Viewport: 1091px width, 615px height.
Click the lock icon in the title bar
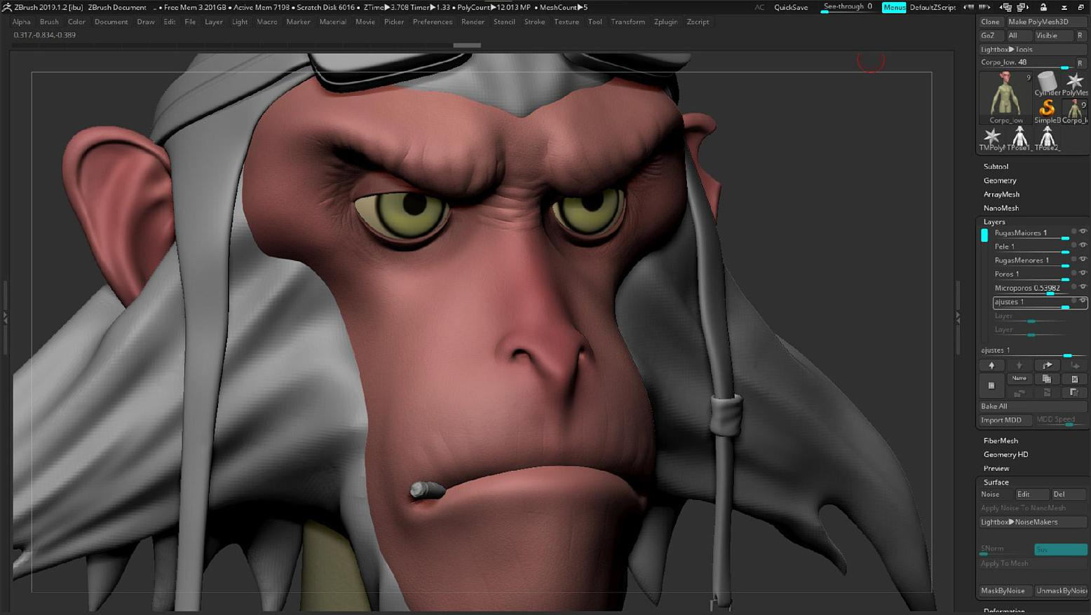tap(1043, 7)
